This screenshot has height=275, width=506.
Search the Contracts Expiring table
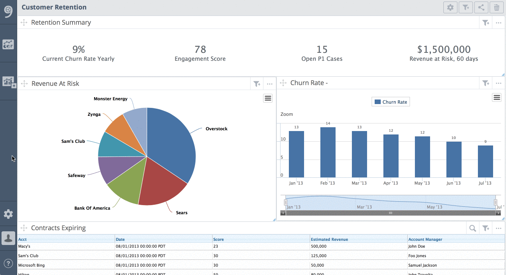472,228
